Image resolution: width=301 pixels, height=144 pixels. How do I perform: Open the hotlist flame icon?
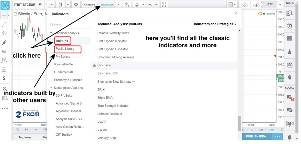[x=290, y=52]
